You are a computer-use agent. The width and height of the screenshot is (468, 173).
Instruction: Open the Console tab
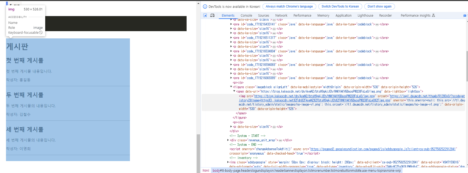(246, 16)
